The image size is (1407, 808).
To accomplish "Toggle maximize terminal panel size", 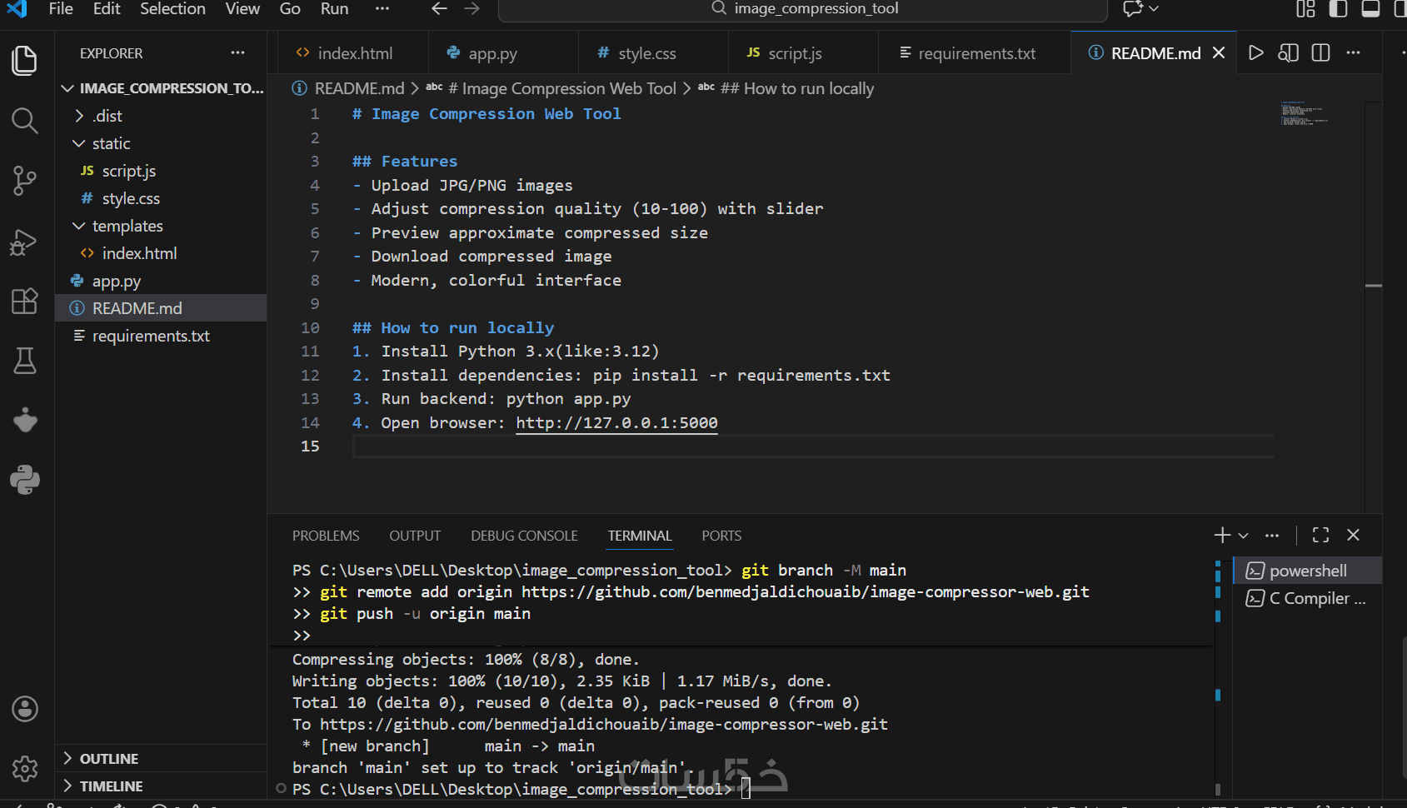I will (1320, 535).
